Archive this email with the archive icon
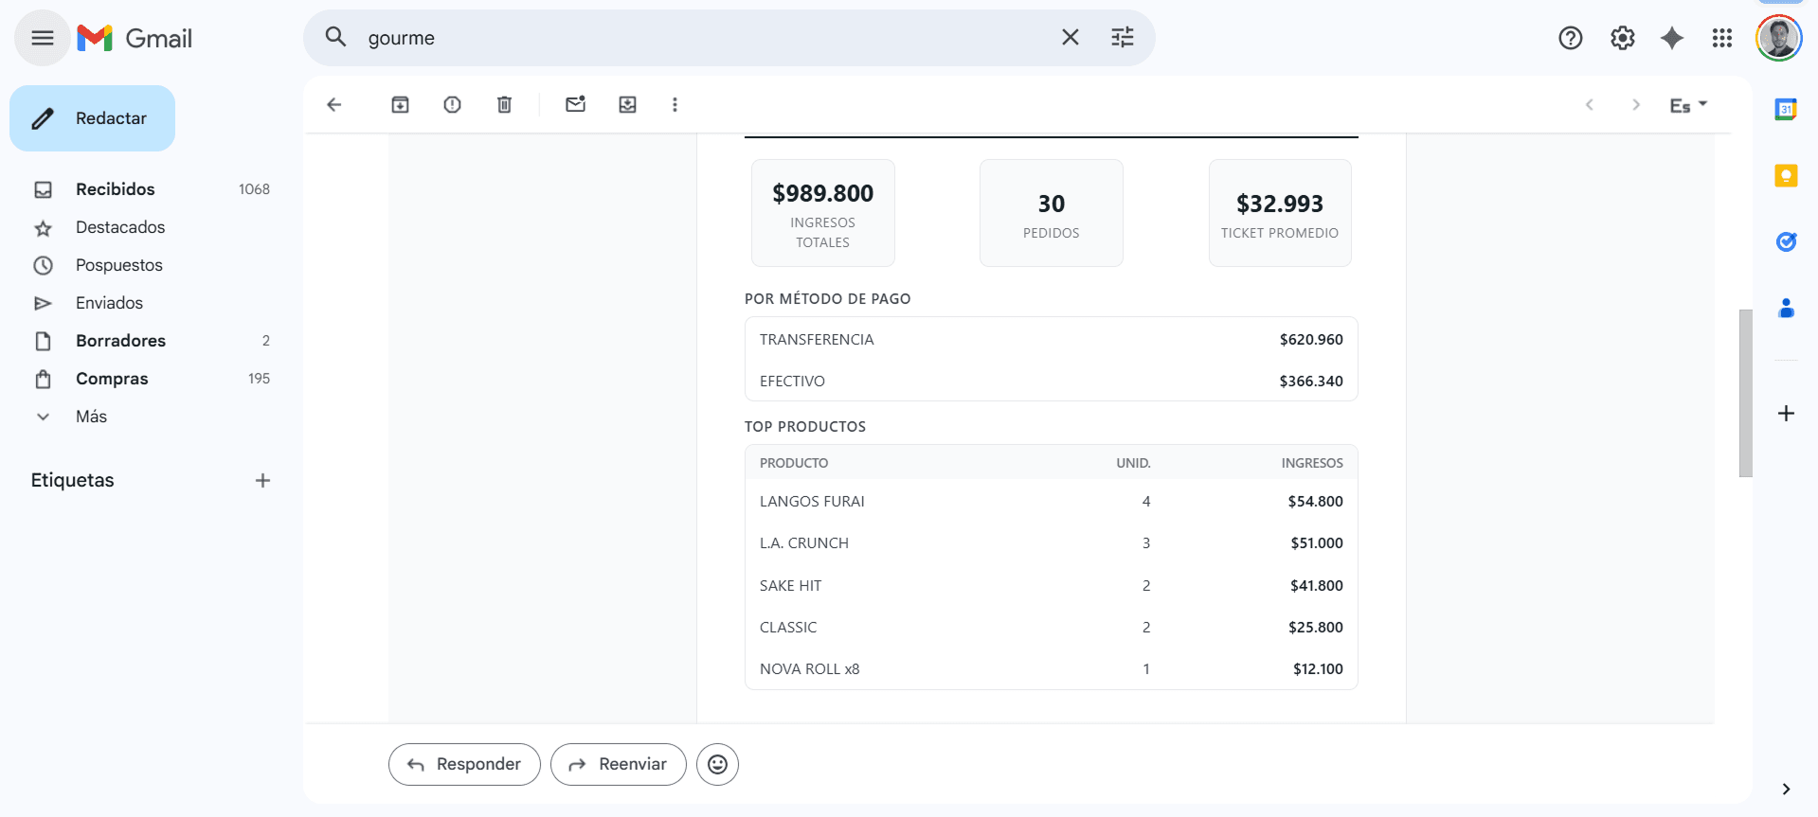Screen dimensions: 1818x817 tap(400, 105)
